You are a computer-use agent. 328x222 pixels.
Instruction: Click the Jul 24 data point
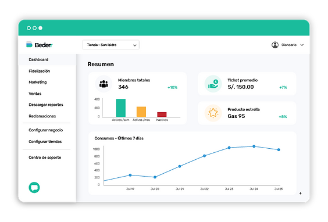pos(254,146)
